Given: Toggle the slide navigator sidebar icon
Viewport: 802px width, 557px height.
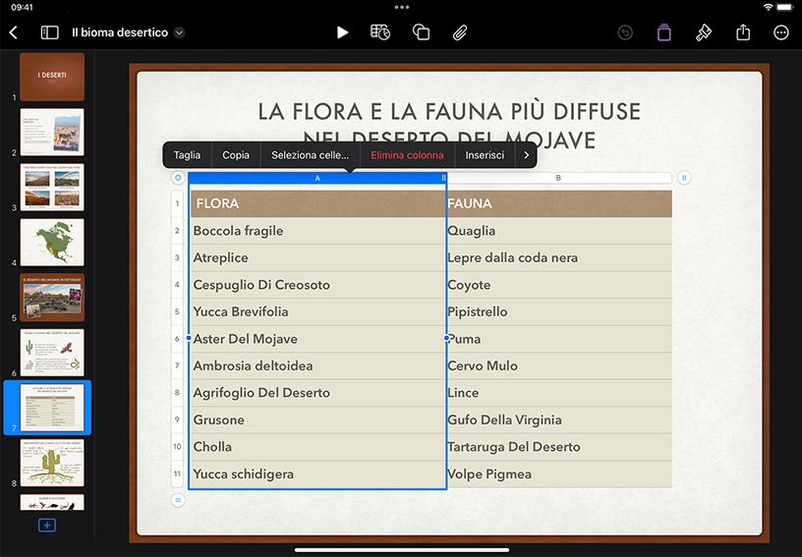Looking at the screenshot, I should coord(49,32).
